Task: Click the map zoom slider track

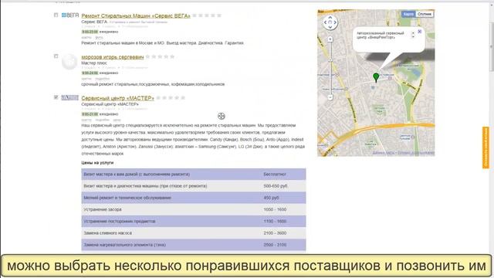Action: pos(330,68)
